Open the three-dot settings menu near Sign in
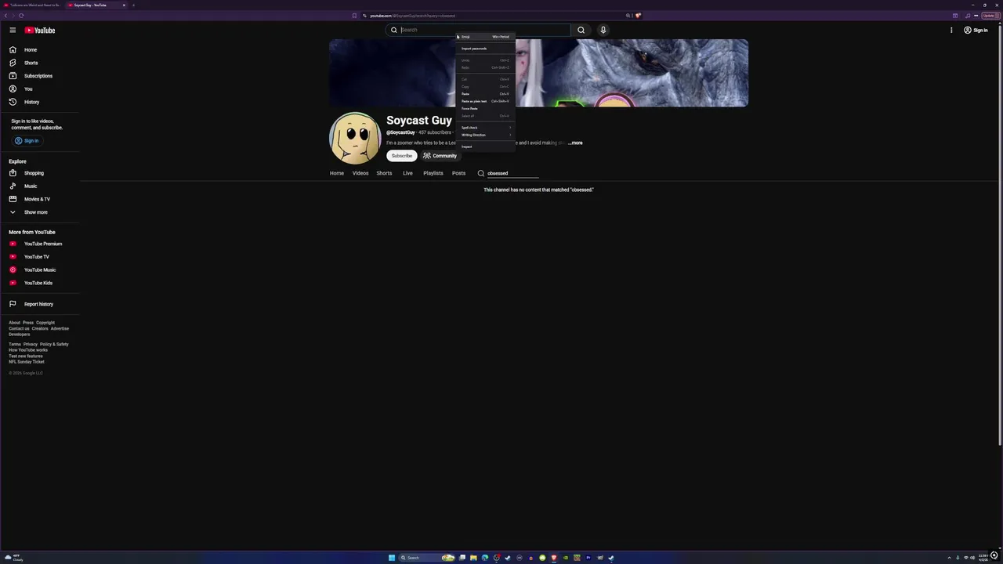Screen dimensions: 1003x564 click(x=951, y=30)
